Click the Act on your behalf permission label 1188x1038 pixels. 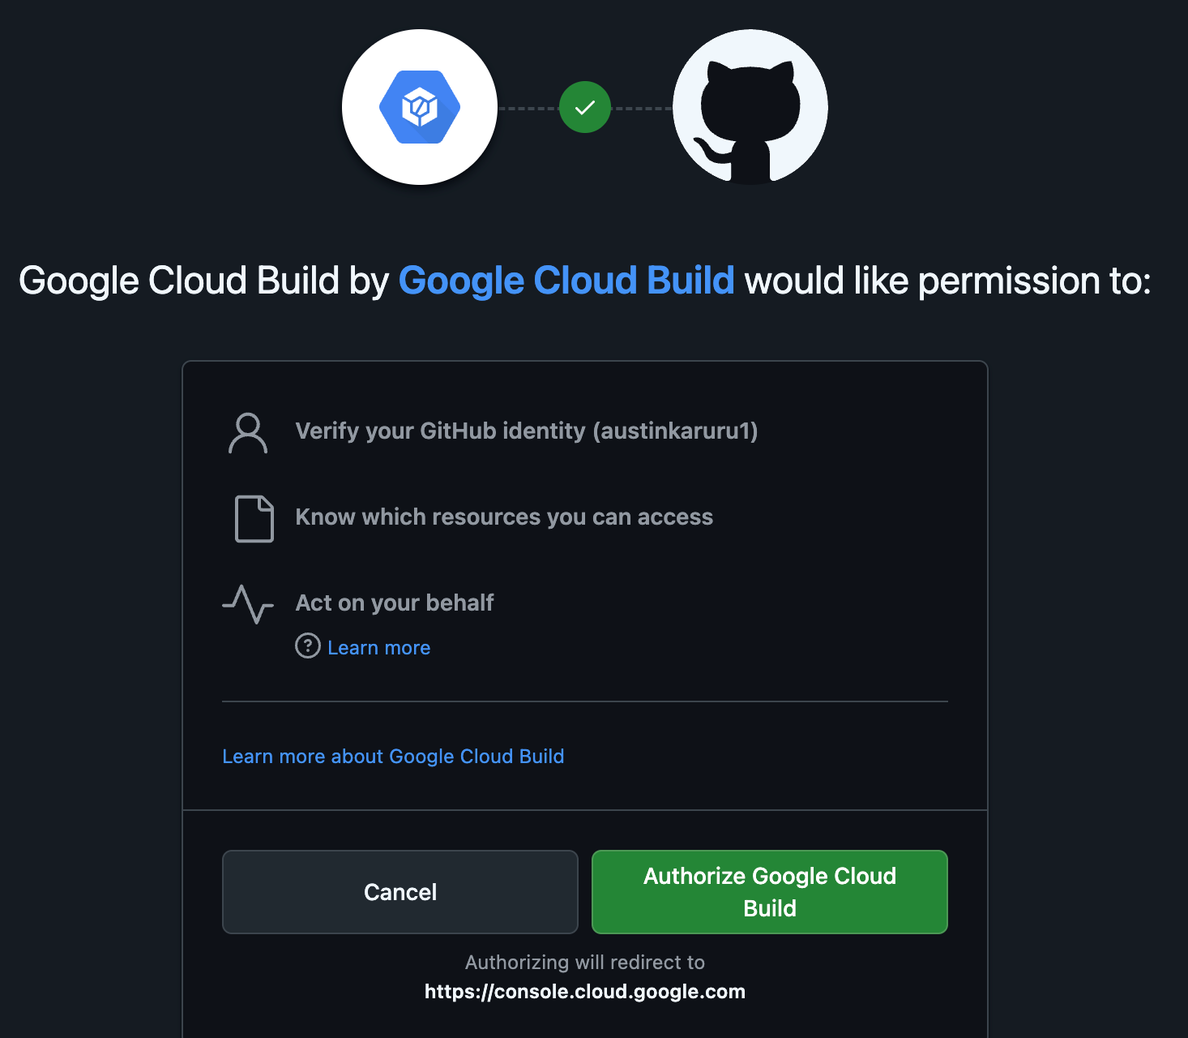[394, 603]
